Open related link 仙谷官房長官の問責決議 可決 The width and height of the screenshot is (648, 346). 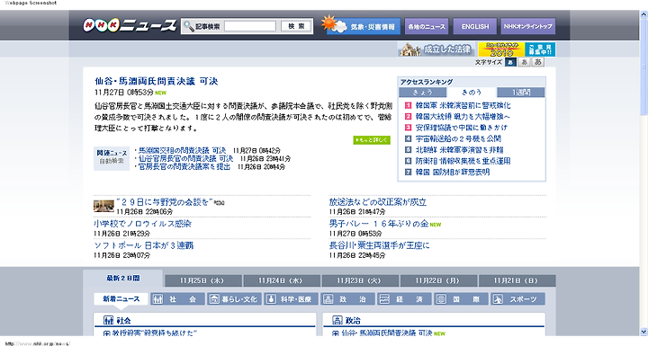(x=185, y=158)
